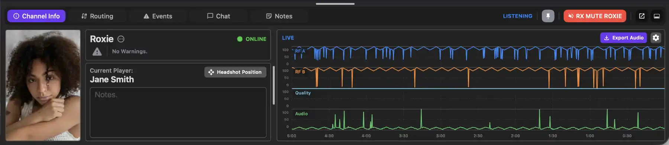
Task: Click the Export Audio button
Action: [624, 38]
